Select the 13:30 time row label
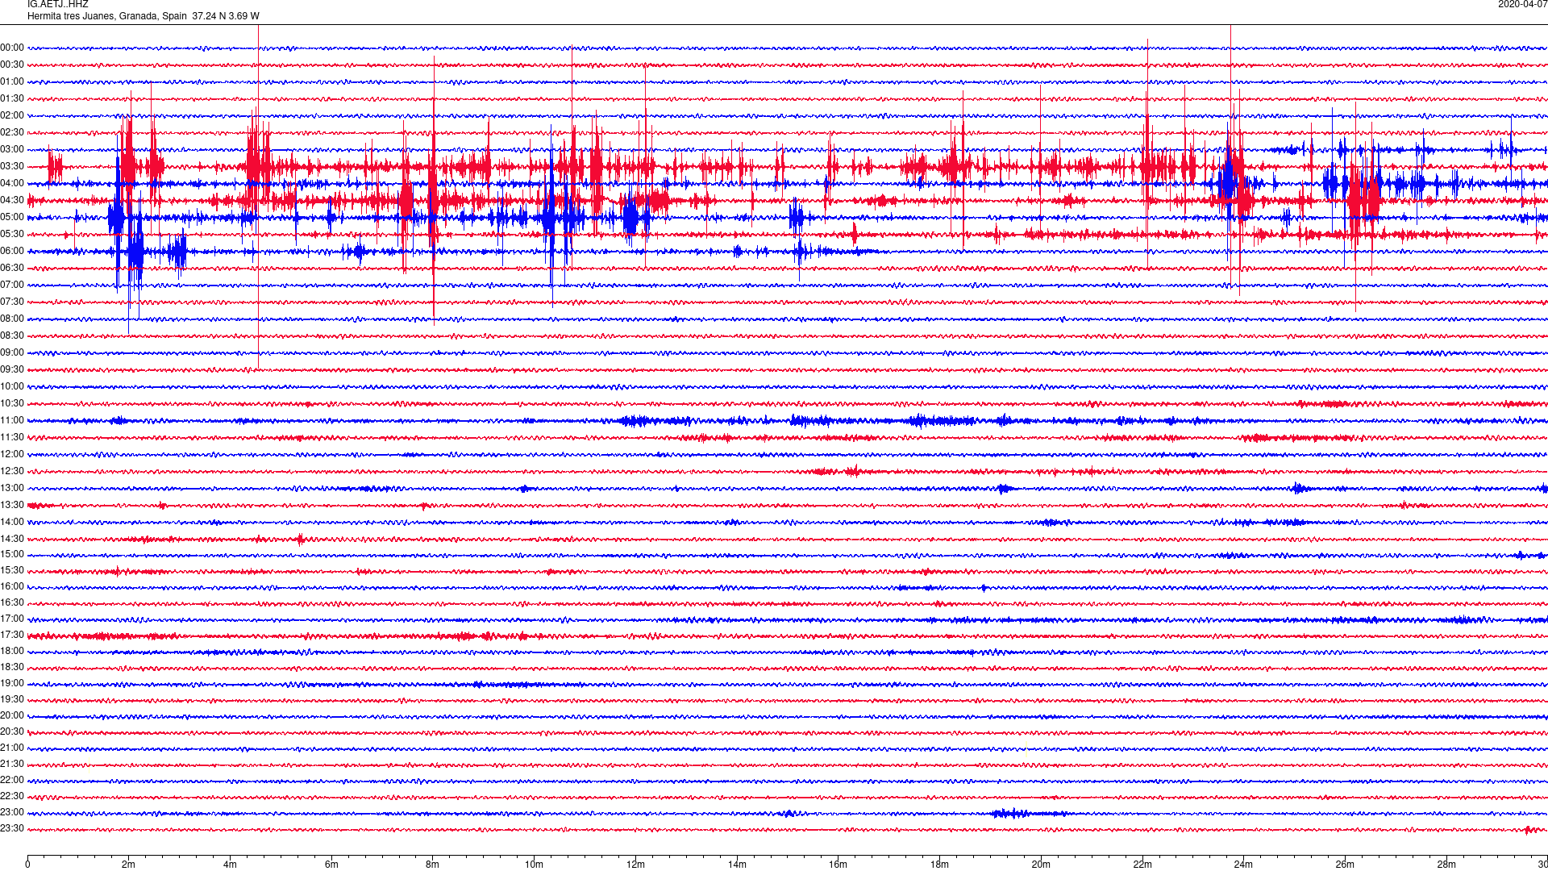This screenshot has width=1548, height=871. point(12,505)
